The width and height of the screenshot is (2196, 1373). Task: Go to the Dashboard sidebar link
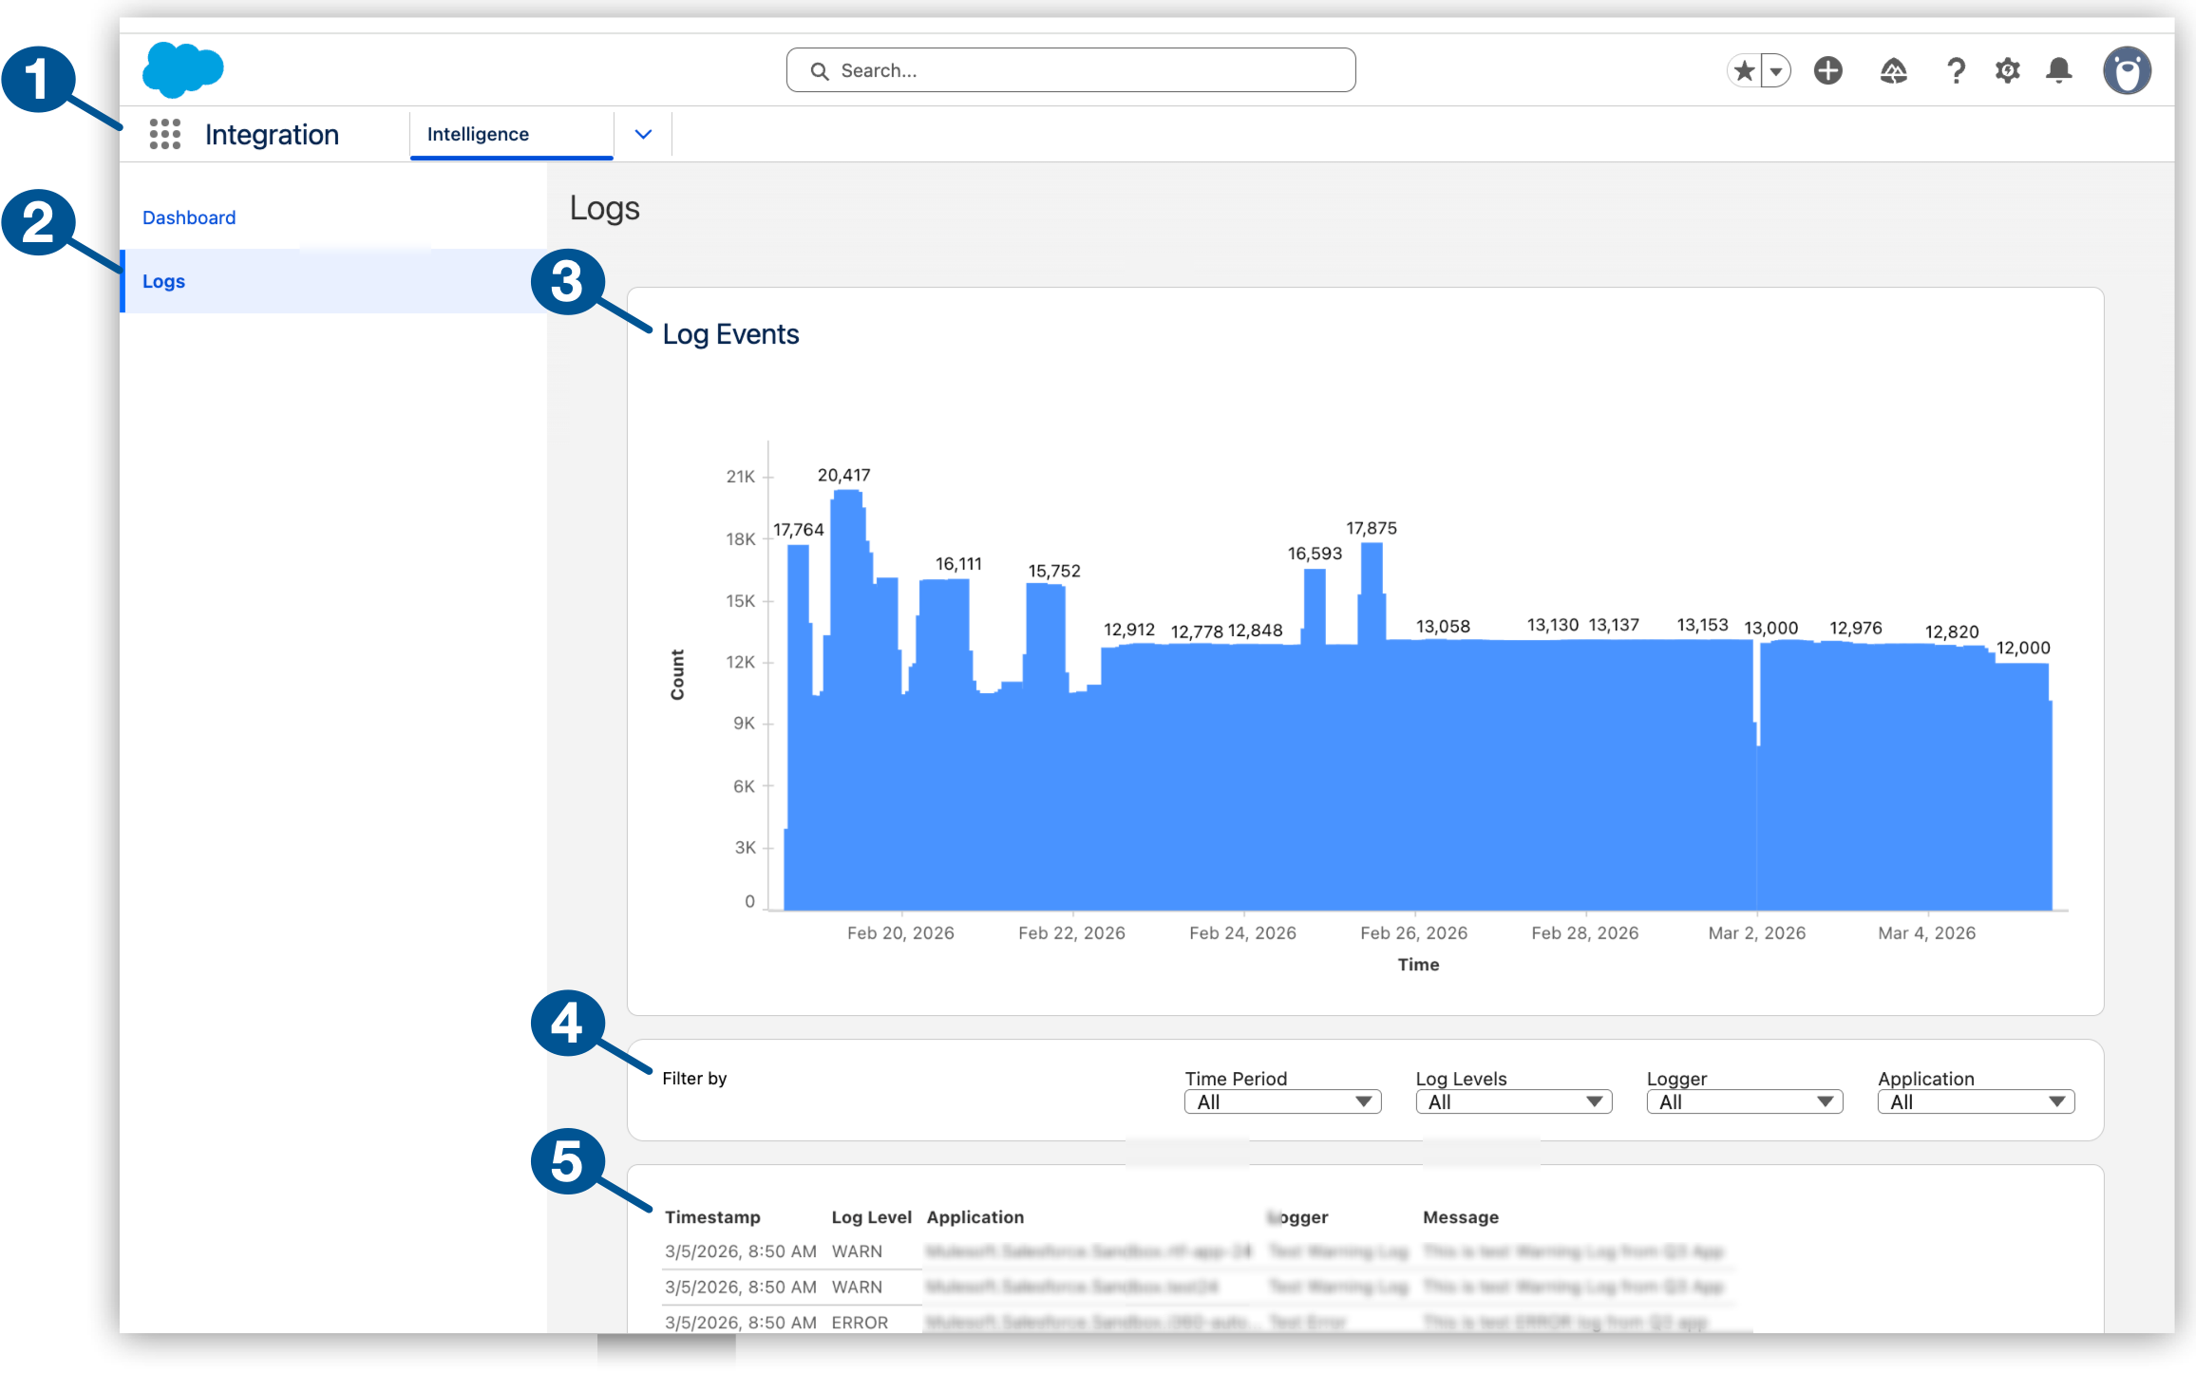tap(188, 216)
